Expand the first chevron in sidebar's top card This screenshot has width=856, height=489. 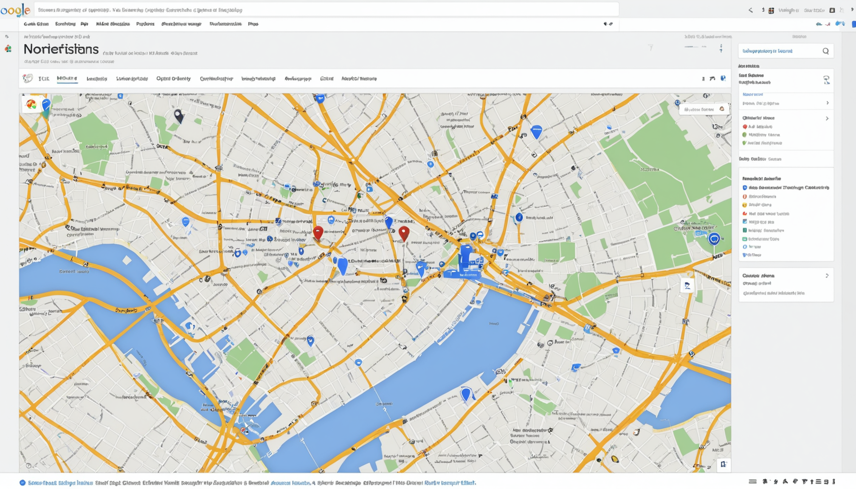click(827, 103)
